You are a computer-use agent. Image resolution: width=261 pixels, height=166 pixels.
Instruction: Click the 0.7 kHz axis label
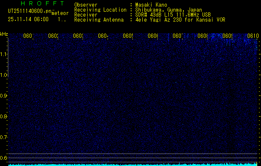point(3,137)
